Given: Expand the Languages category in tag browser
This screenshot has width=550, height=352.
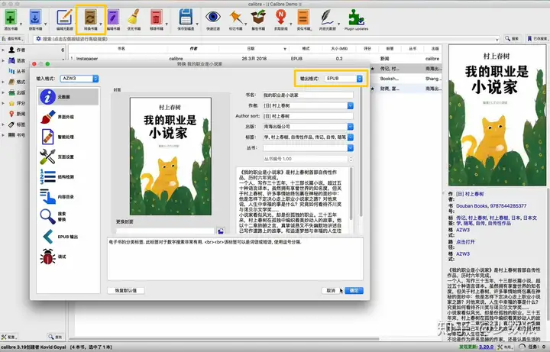Looking at the screenshot, I should pyautogui.click(x=3, y=60).
